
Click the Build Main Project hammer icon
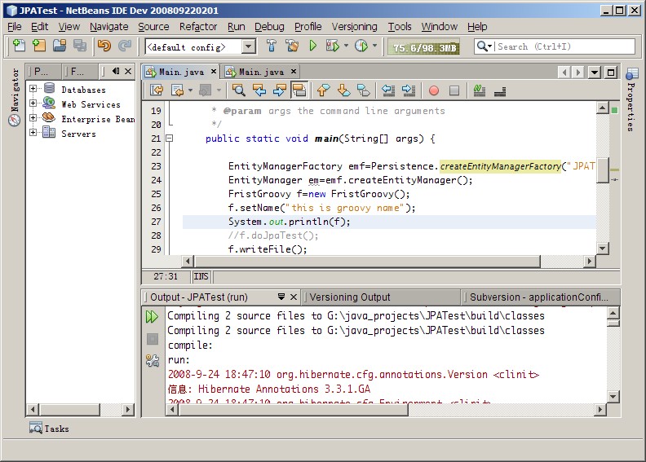pyautogui.click(x=271, y=46)
